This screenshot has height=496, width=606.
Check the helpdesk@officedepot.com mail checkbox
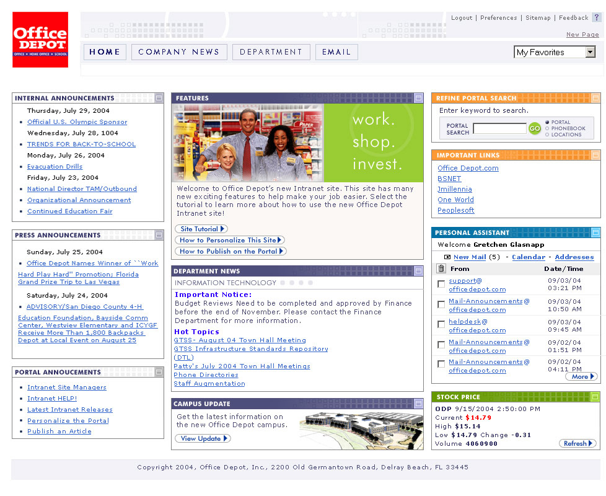coord(441,324)
